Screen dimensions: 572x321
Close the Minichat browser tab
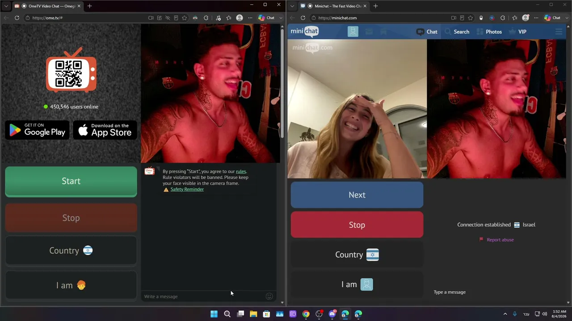pos(365,6)
